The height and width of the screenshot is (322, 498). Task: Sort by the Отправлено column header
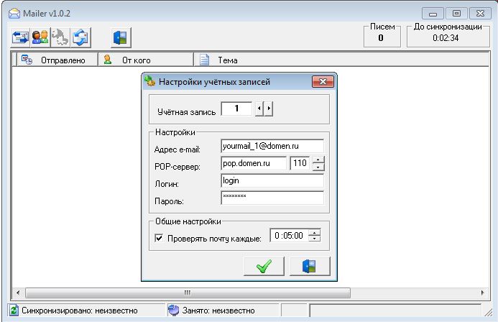click(x=57, y=60)
